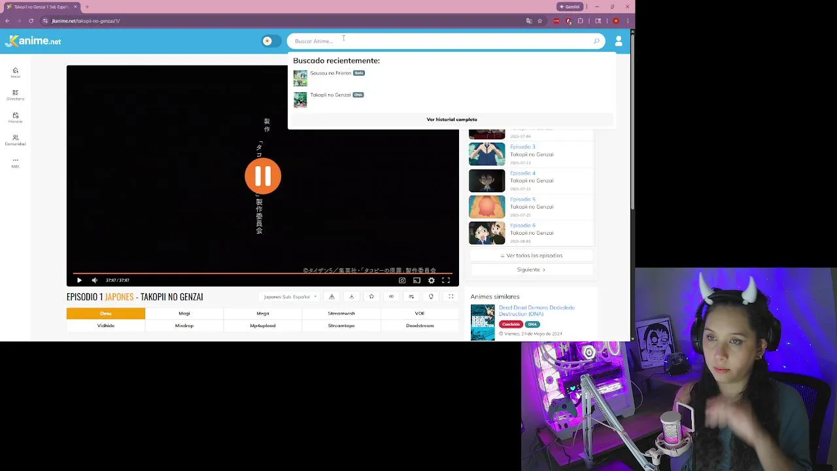Click the browser reload button
This screenshot has height=471, width=837.
click(31, 21)
